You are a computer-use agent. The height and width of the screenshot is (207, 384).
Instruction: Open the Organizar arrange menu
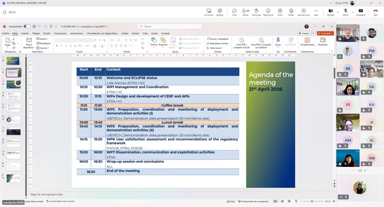pyautogui.click(x=163, y=42)
